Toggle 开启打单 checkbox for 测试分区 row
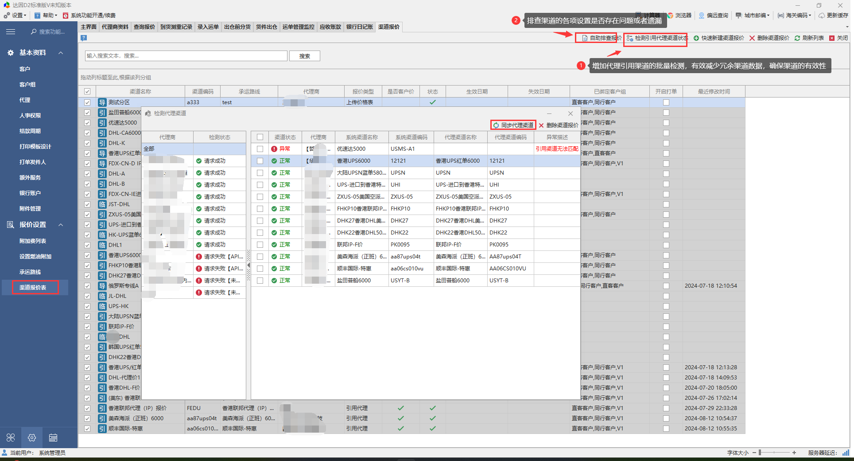The height and width of the screenshot is (461, 854). (666, 102)
